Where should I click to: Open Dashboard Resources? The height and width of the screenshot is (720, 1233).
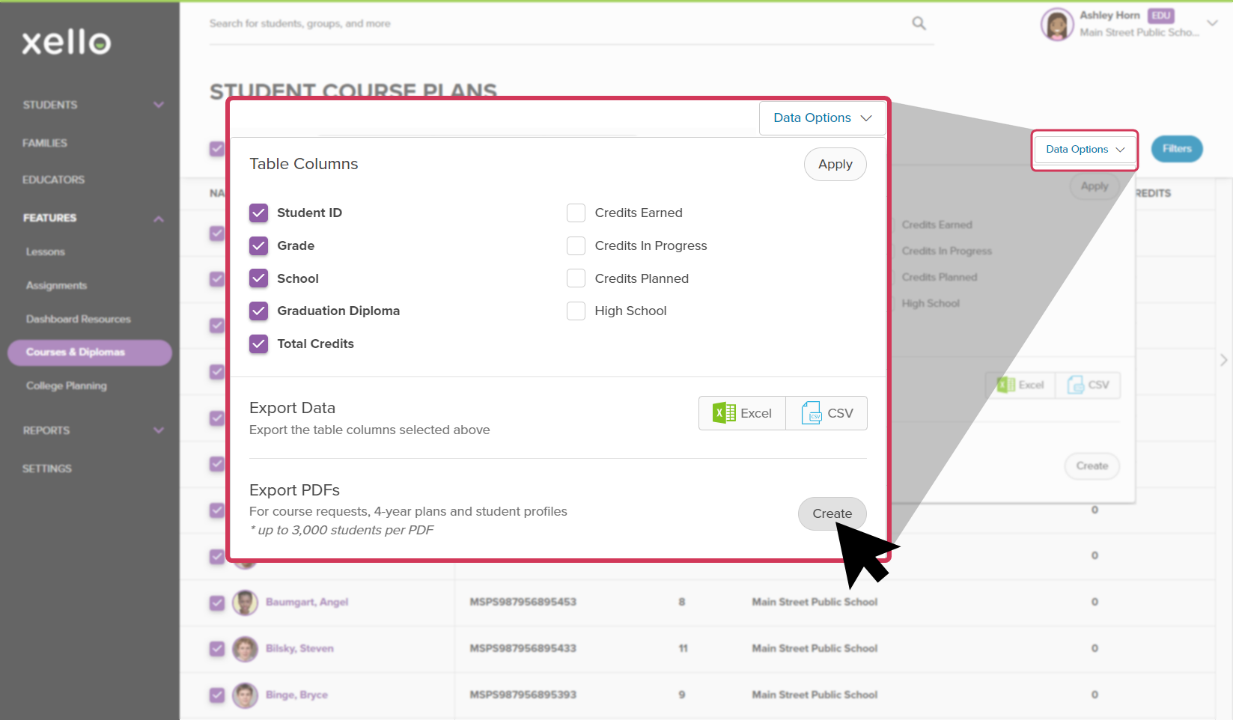coord(79,319)
